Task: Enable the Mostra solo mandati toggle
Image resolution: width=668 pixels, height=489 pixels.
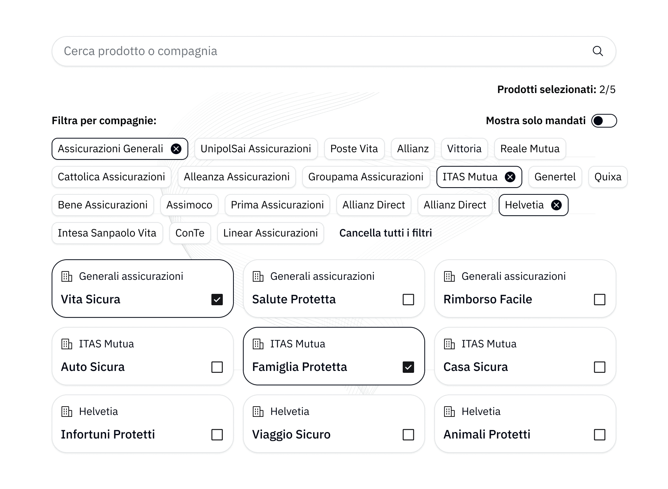Action: tap(604, 121)
